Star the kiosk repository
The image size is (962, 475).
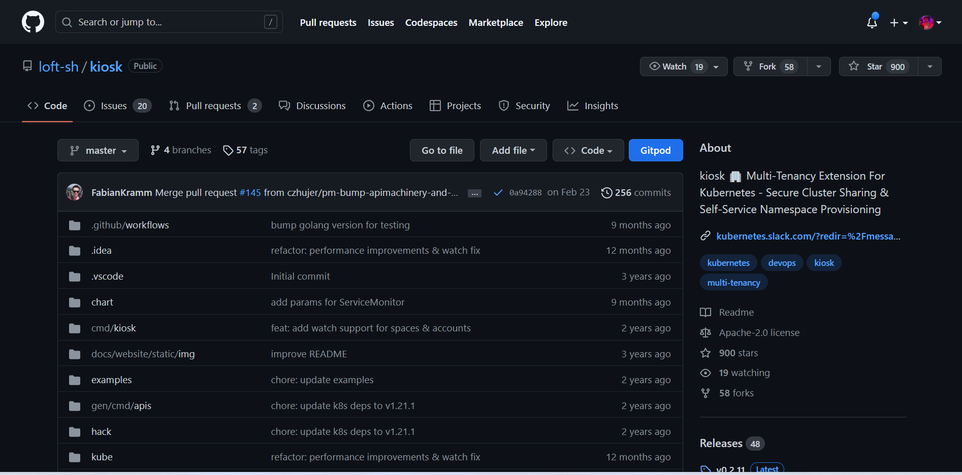[x=878, y=66]
